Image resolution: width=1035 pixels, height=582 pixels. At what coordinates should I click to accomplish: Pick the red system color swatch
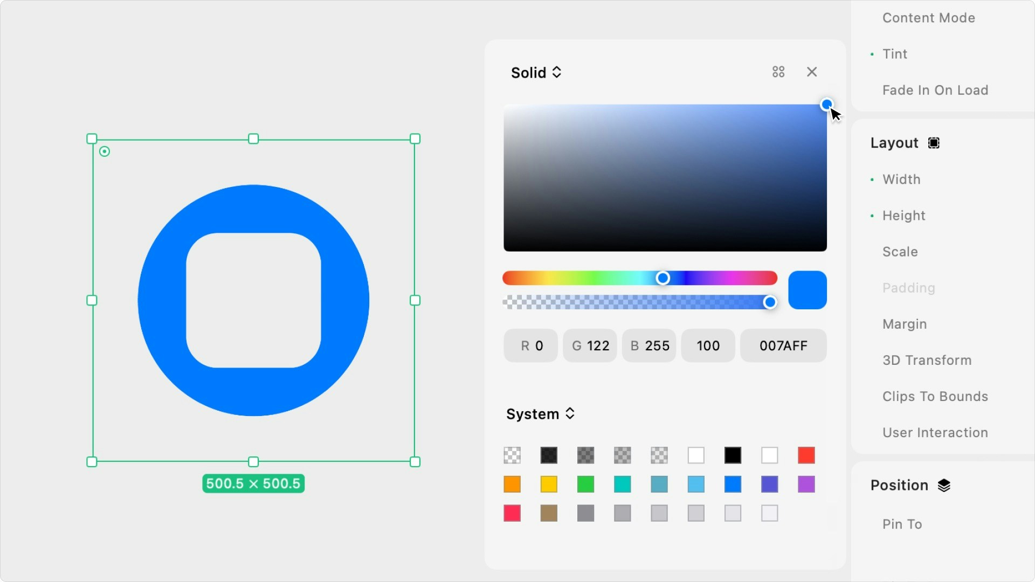(x=806, y=455)
